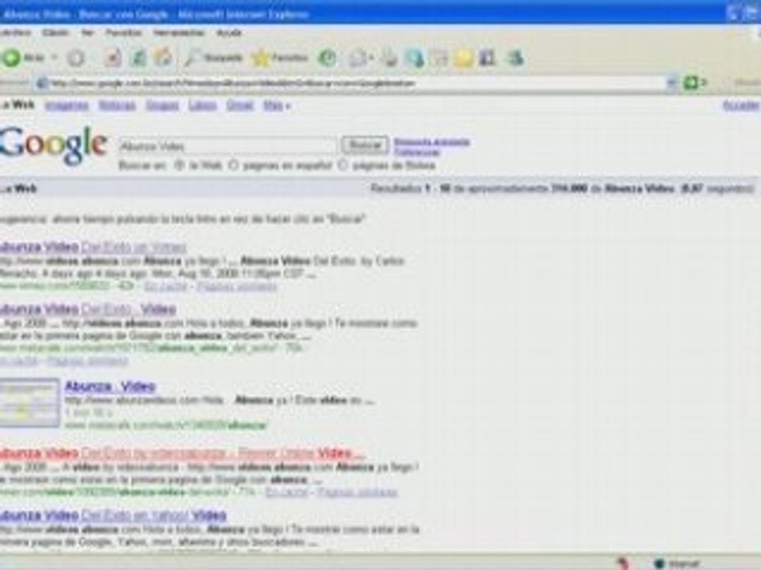Click the Print toolbar icon

[x=390, y=59]
